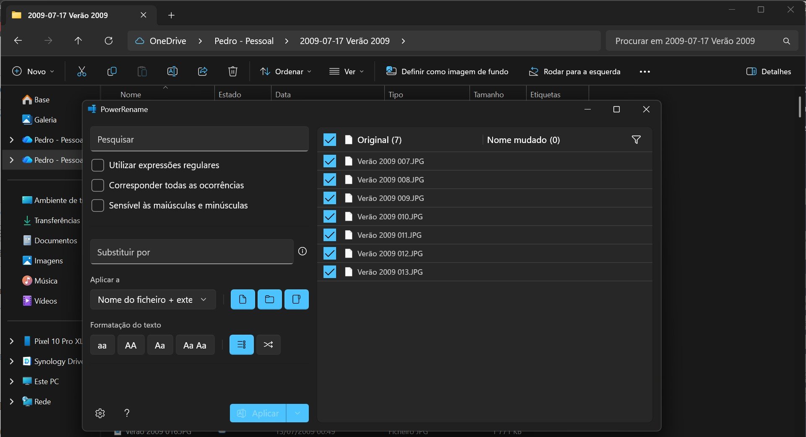Toggle the include folders icon button

pyautogui.click(x=269, y=299)
